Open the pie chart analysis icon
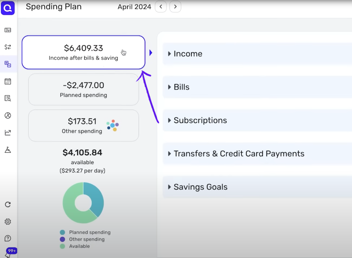352x258 pixels. tap(8, 115)
